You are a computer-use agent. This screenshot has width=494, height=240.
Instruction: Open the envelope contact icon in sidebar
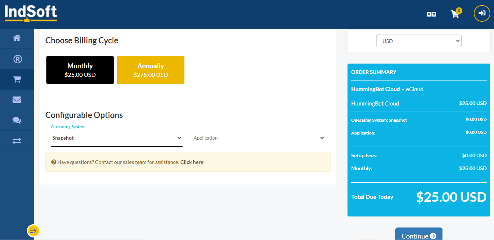17,100
